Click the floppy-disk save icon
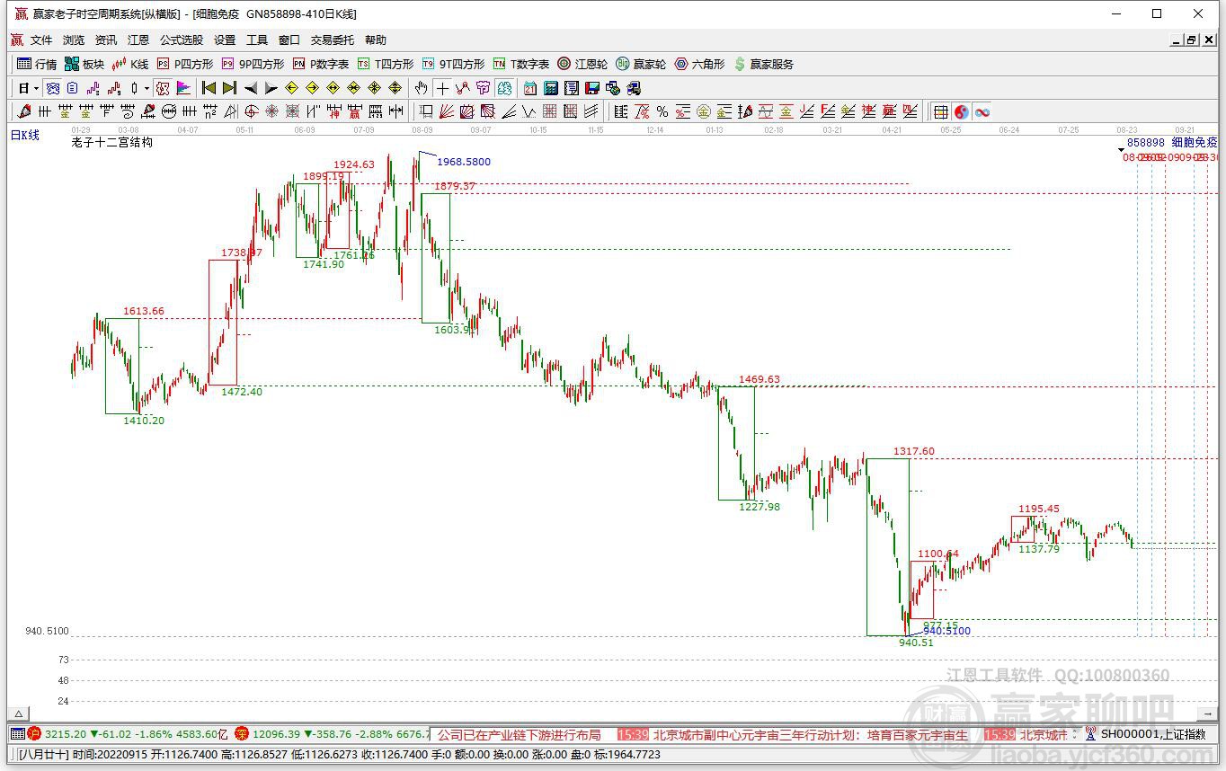1226x771 pixels. coord(591,88)
